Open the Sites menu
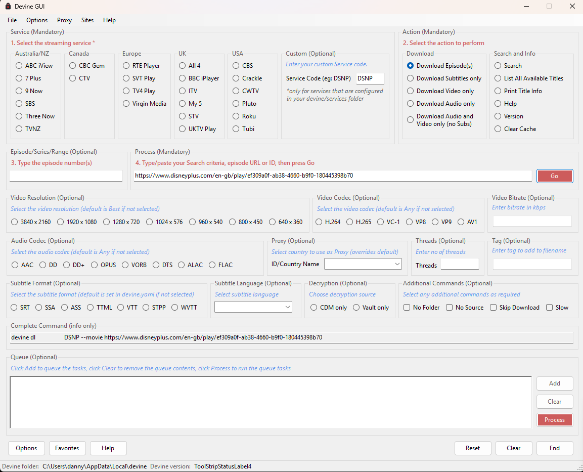 (x=87, y=20)
